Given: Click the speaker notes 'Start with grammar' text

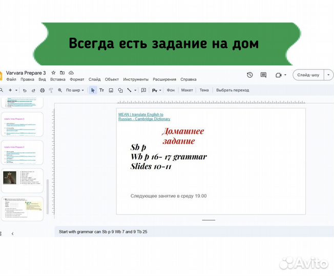Looking at the screenshot, I should tap(103, 232).
